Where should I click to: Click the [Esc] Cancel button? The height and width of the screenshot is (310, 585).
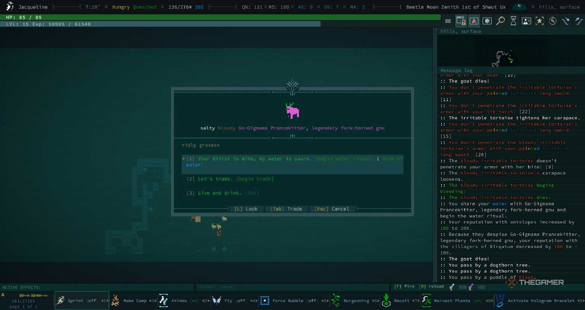(332, 209)
